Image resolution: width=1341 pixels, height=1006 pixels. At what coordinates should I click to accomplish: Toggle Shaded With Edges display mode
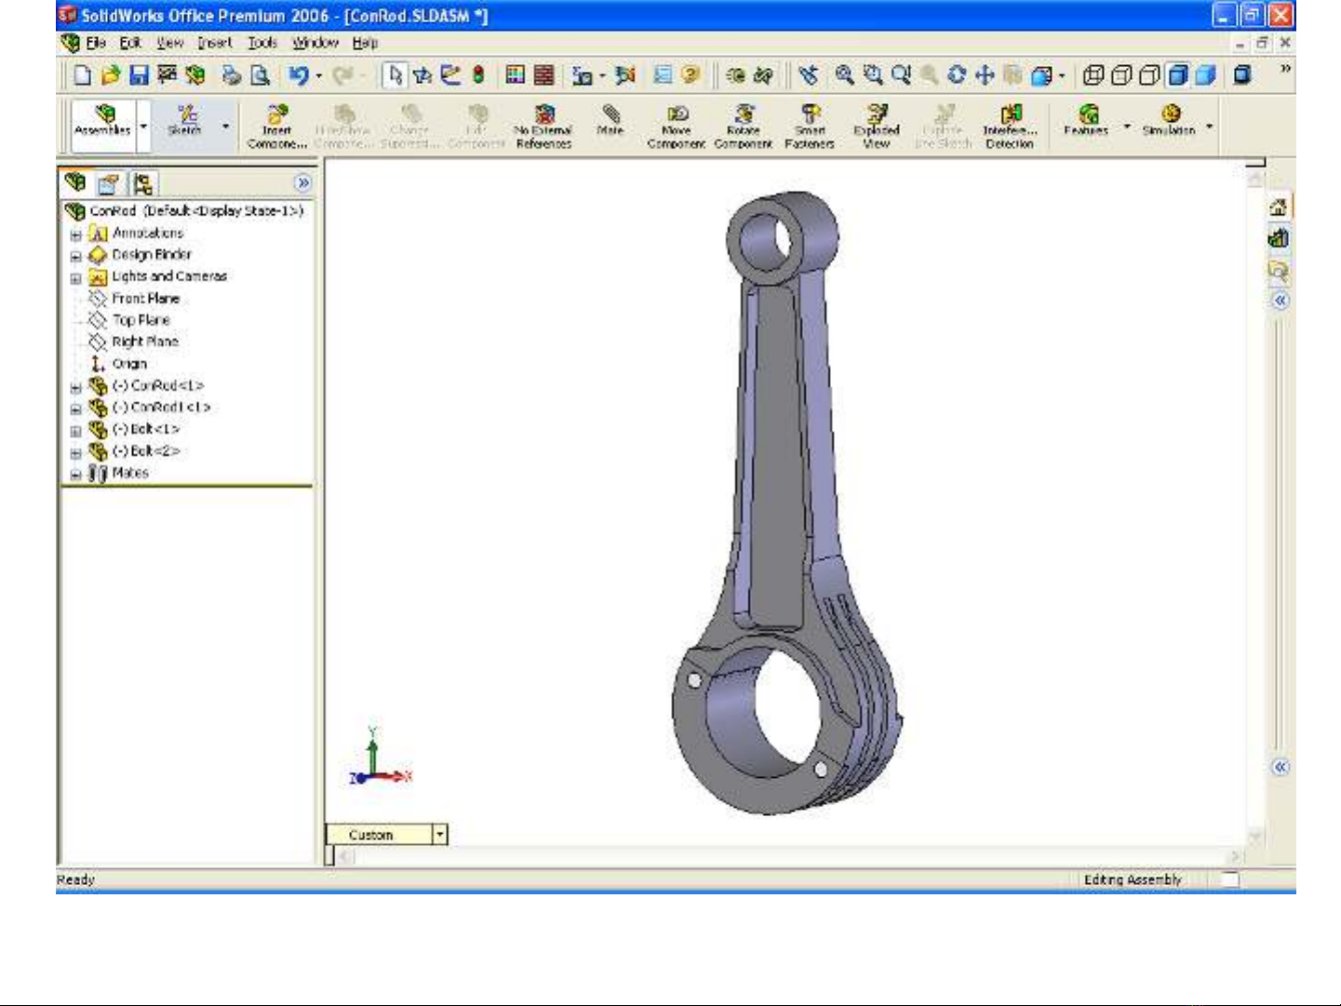coord(1178,75)
